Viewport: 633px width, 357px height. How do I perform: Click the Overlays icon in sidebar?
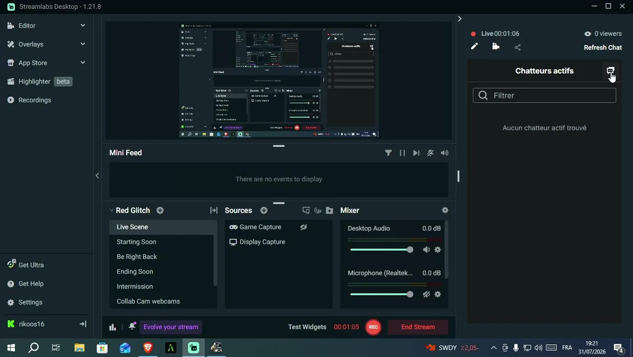pyautogui.click(x=11, y=44)
